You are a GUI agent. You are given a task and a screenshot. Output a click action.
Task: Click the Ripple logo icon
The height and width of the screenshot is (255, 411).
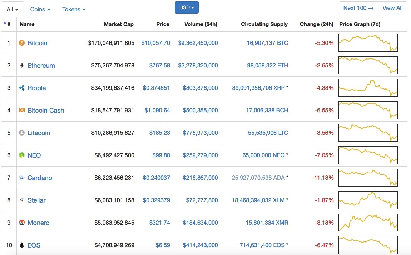(22, 88)
